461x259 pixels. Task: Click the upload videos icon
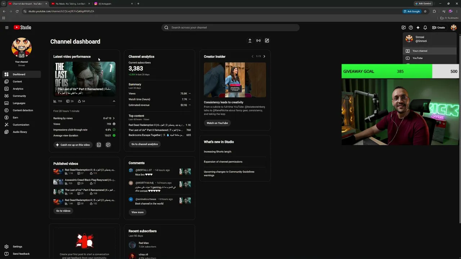(x=250, y=41)
